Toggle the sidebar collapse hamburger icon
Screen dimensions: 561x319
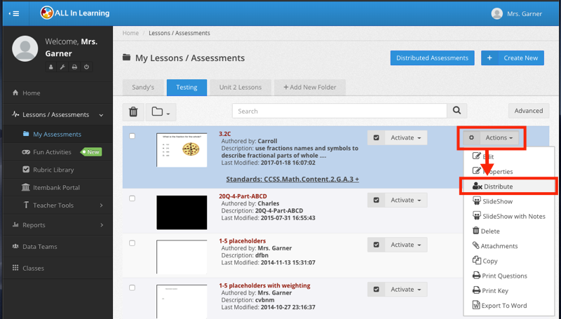15,13
